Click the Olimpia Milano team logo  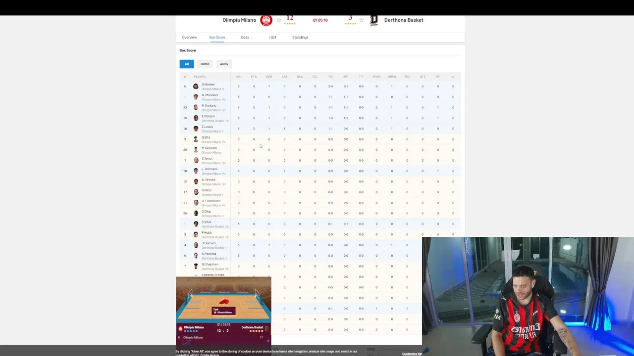266,20
